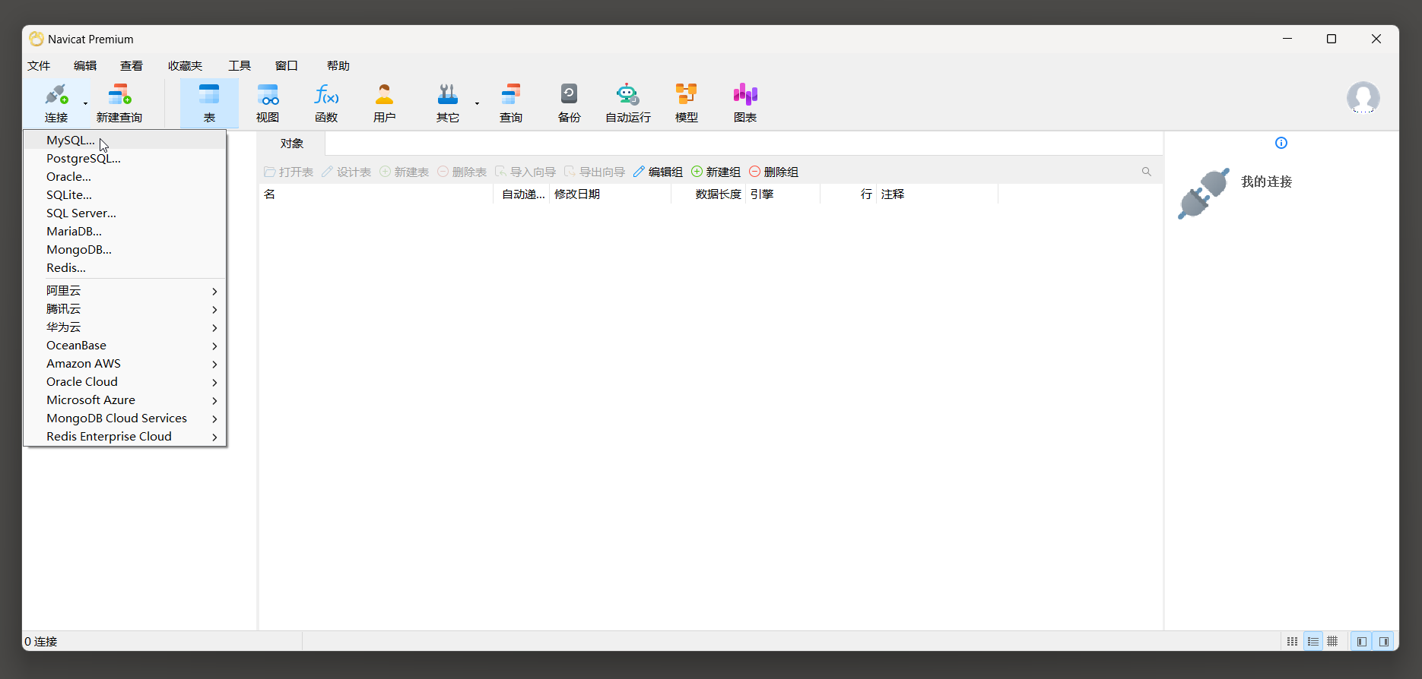Click the 新建组 new group button
The image size is (1422, 679).
(716, 172)
